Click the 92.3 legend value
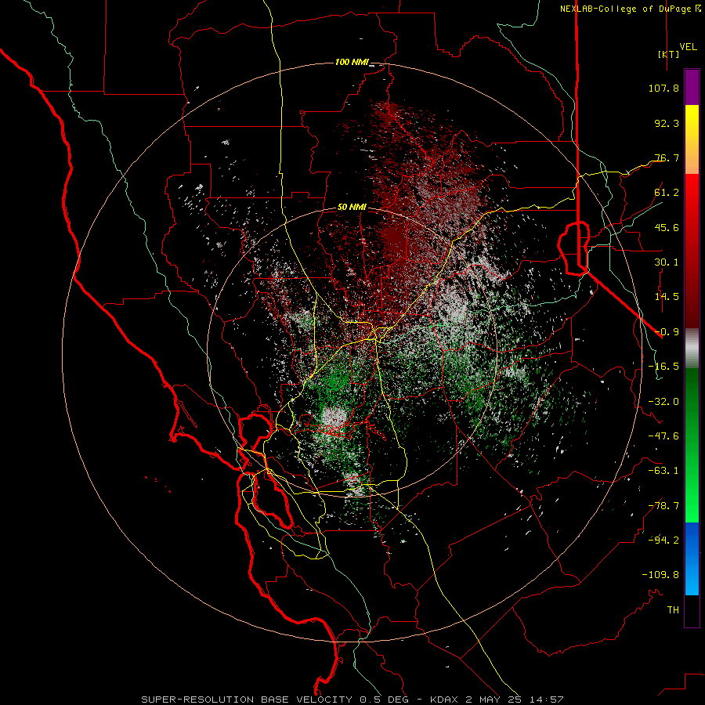Image resolution: width=705 pixels, height=705 pixels. pos(667,123)
